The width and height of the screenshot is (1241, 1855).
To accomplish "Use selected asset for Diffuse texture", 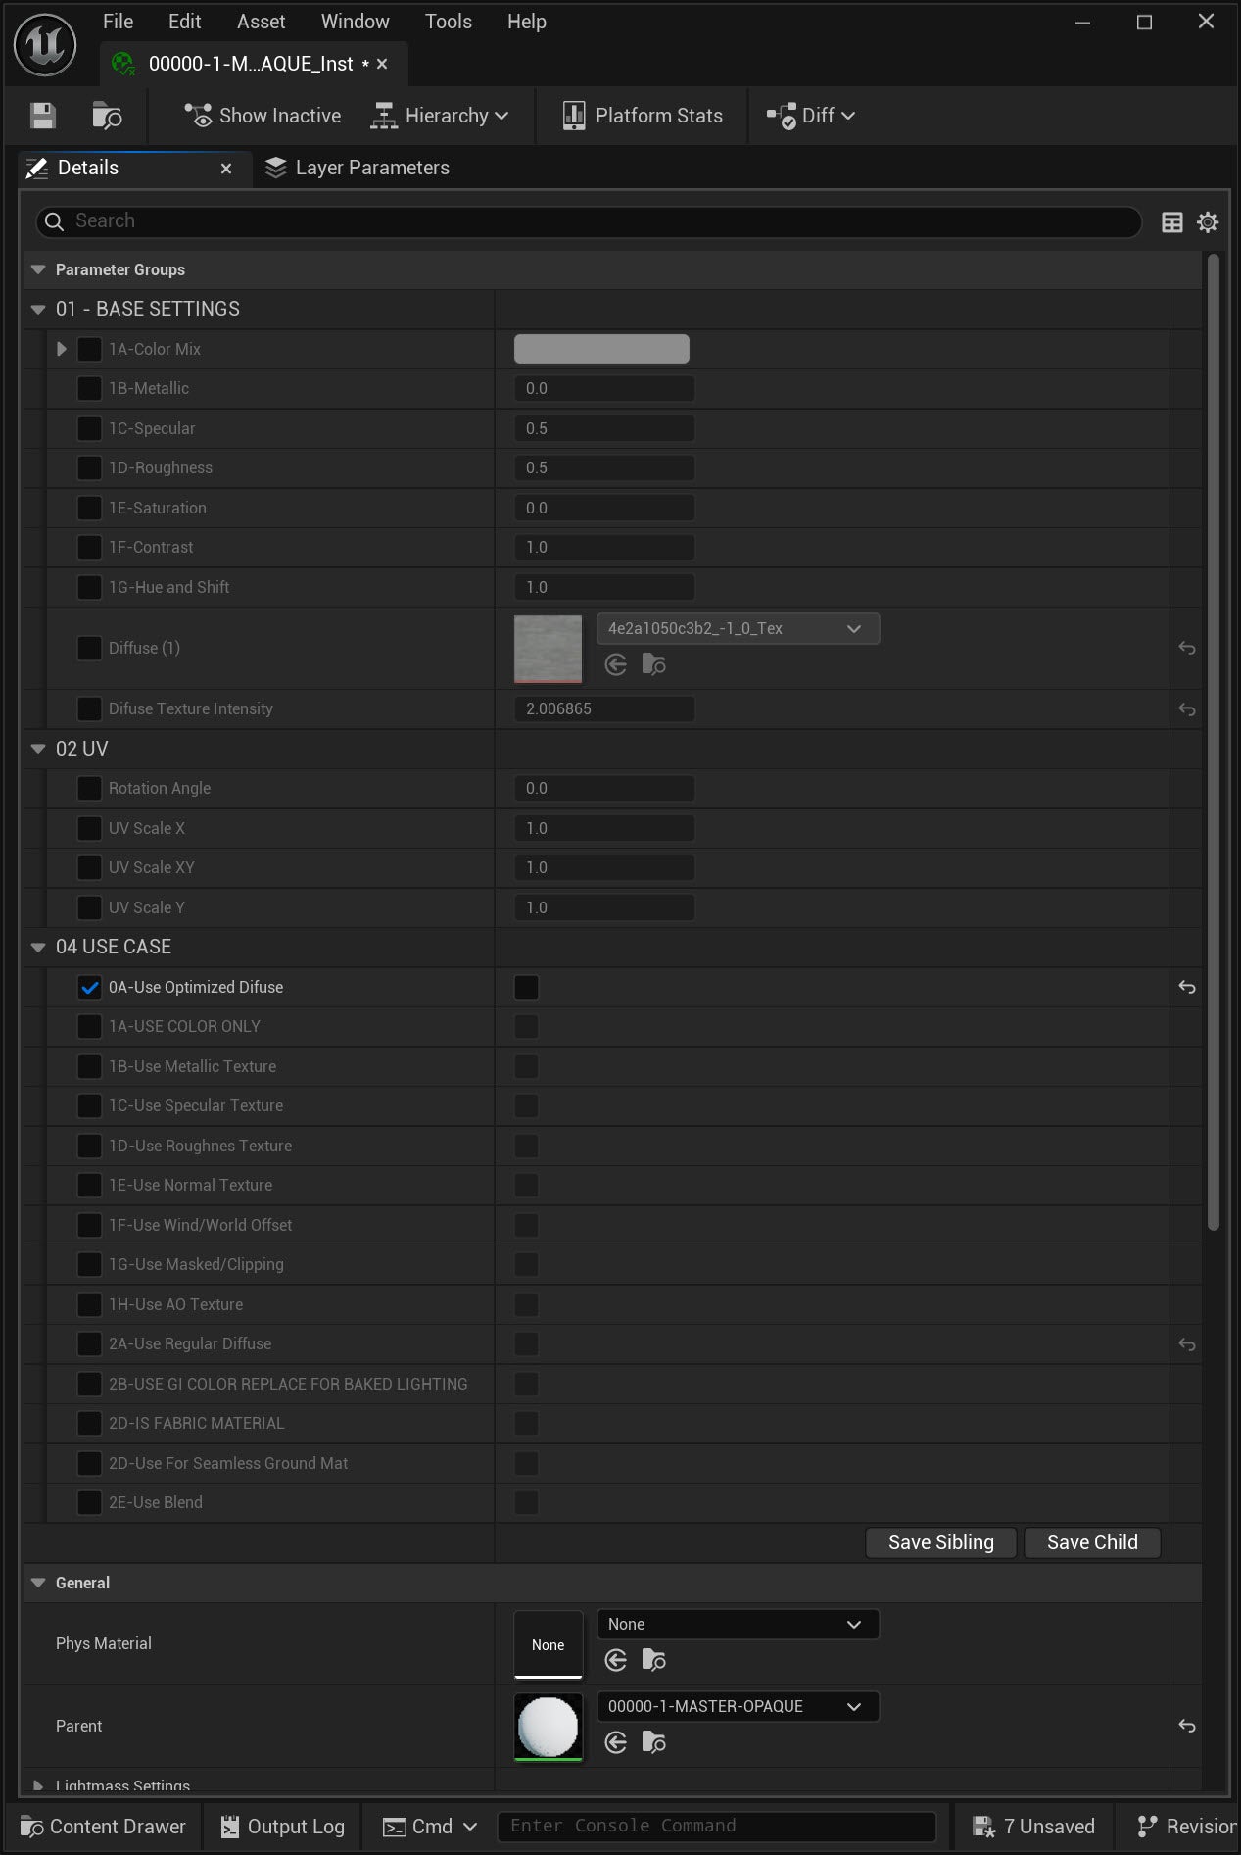I will click(616, 665).
